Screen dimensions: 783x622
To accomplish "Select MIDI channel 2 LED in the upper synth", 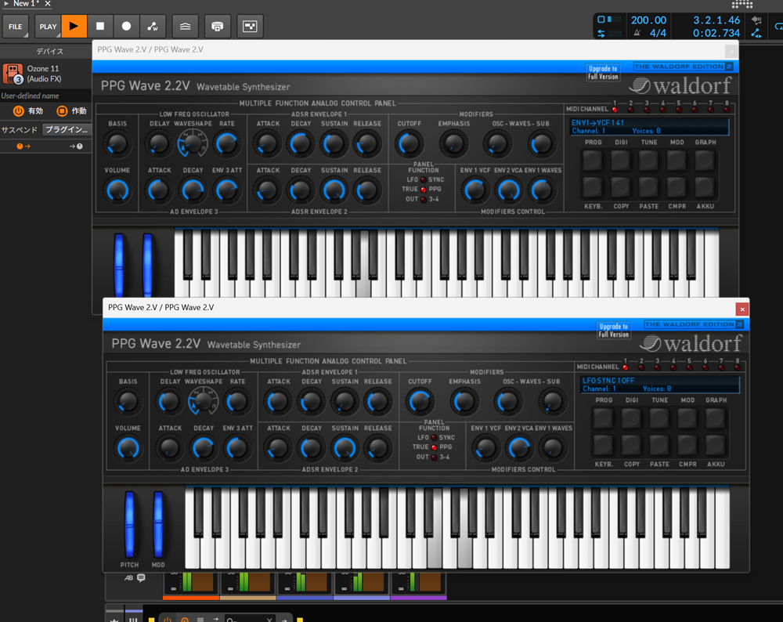I will click(x=630, y=110).
